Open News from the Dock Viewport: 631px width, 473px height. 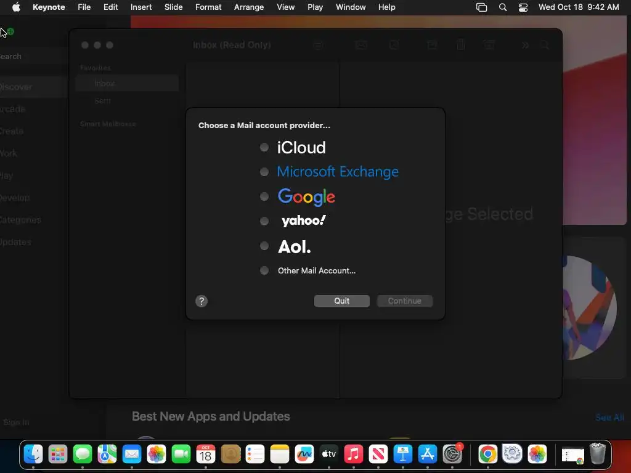(378, 455)
